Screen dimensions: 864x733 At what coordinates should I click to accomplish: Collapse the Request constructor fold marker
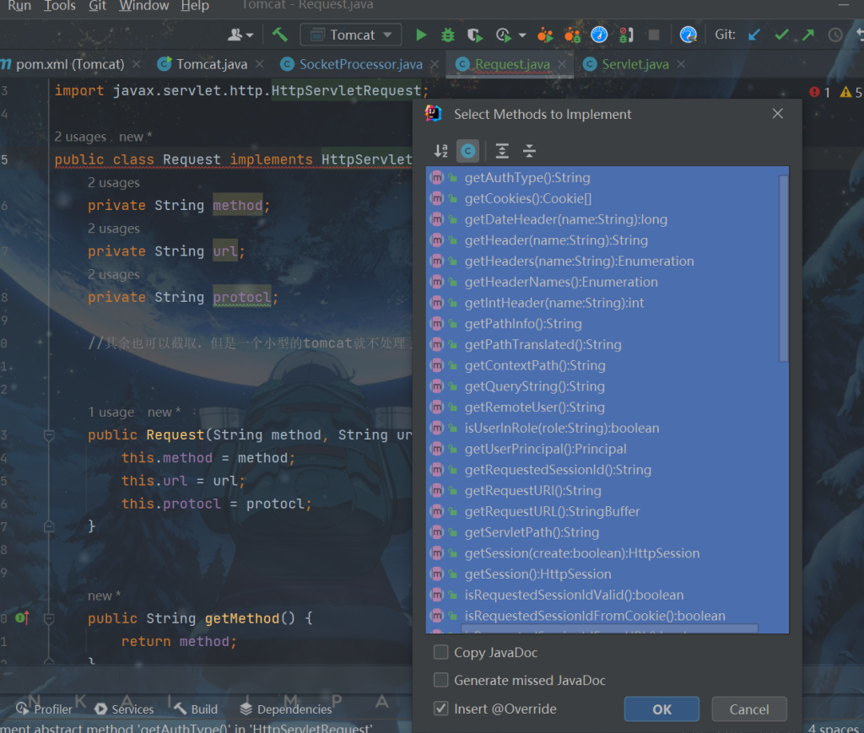[48, 435]
